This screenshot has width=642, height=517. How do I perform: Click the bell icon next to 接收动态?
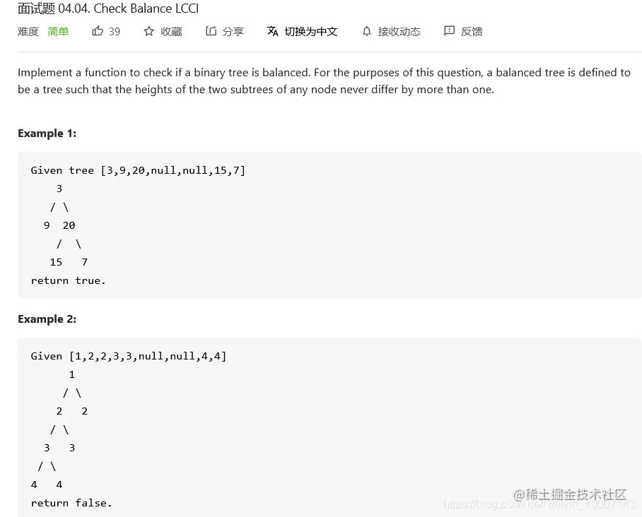coord(366,31)
